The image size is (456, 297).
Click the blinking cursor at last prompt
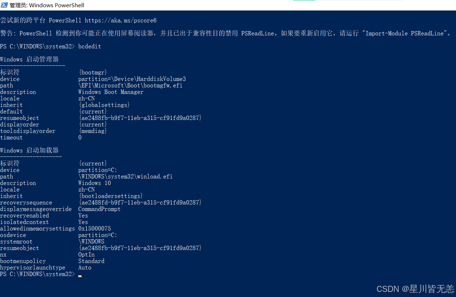(80, 276)
